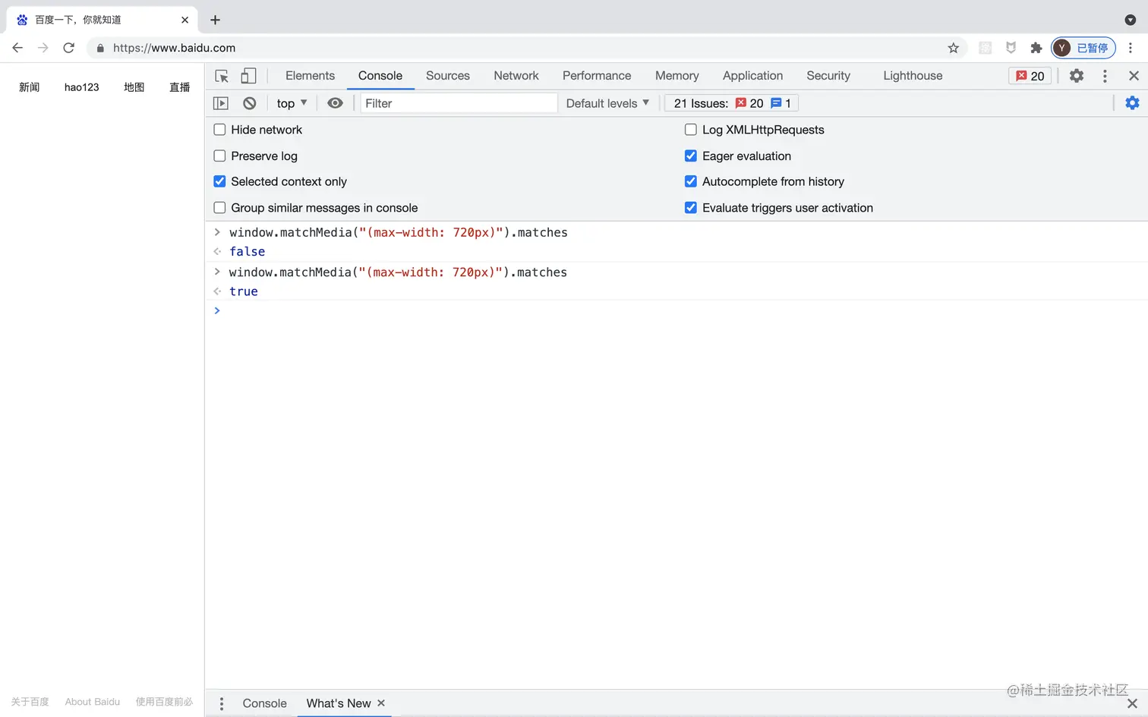Click the greyed-out extension icon in toolbar
1148x717 pixels.
(986, 48)
